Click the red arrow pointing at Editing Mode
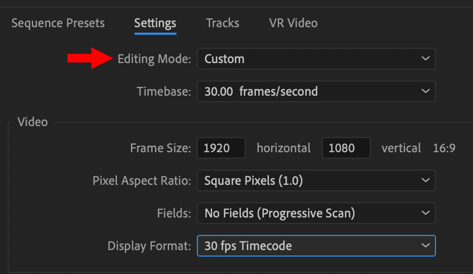Screen dimensions: 473x274 click(90, 58)
